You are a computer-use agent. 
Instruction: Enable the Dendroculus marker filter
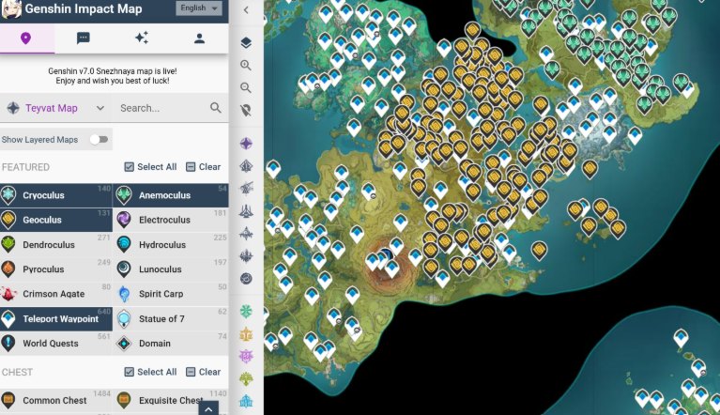pos(56,245)
